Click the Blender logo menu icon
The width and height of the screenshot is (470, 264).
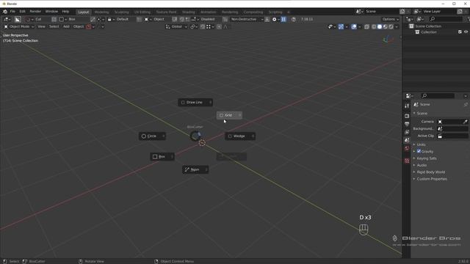click(5, 12)
